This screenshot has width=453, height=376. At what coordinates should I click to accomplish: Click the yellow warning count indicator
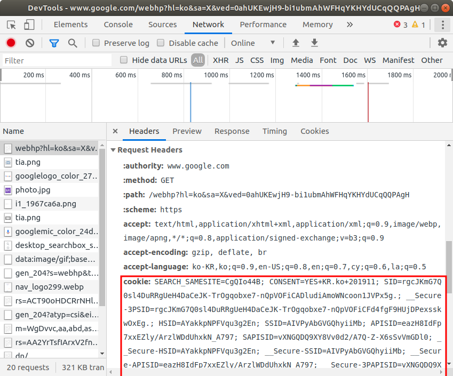pyautogui.click(x=418, y=25)
